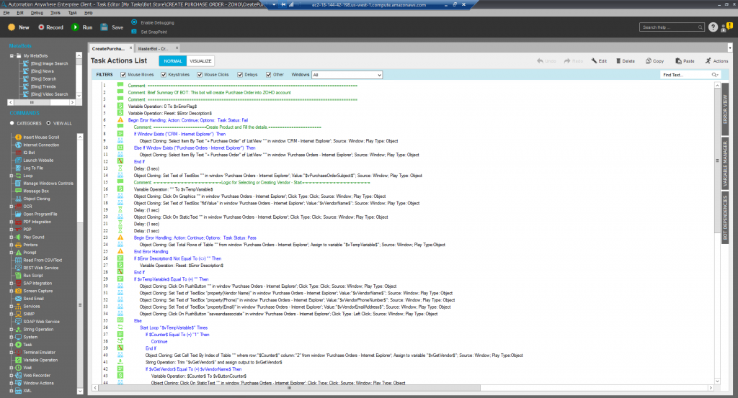Open the Help question mark icon
Viewport: 738px width, 398px height.
click(x=713, y=27)
